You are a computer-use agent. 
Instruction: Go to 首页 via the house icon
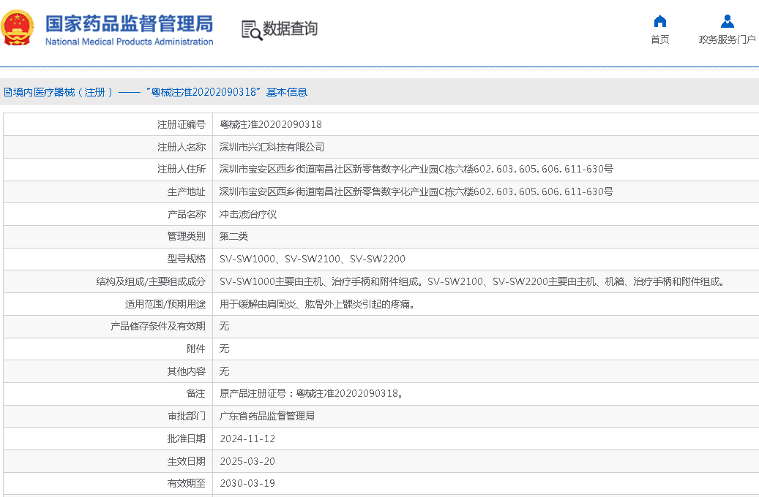659,21
